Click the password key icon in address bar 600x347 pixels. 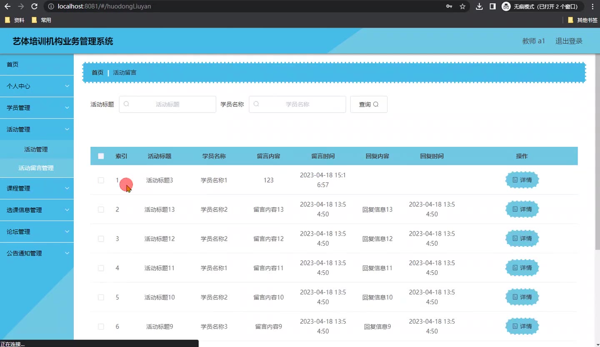[449, 6]
